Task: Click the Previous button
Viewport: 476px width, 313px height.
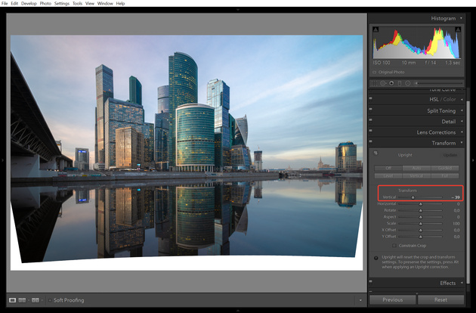Action: click(393, 299)
